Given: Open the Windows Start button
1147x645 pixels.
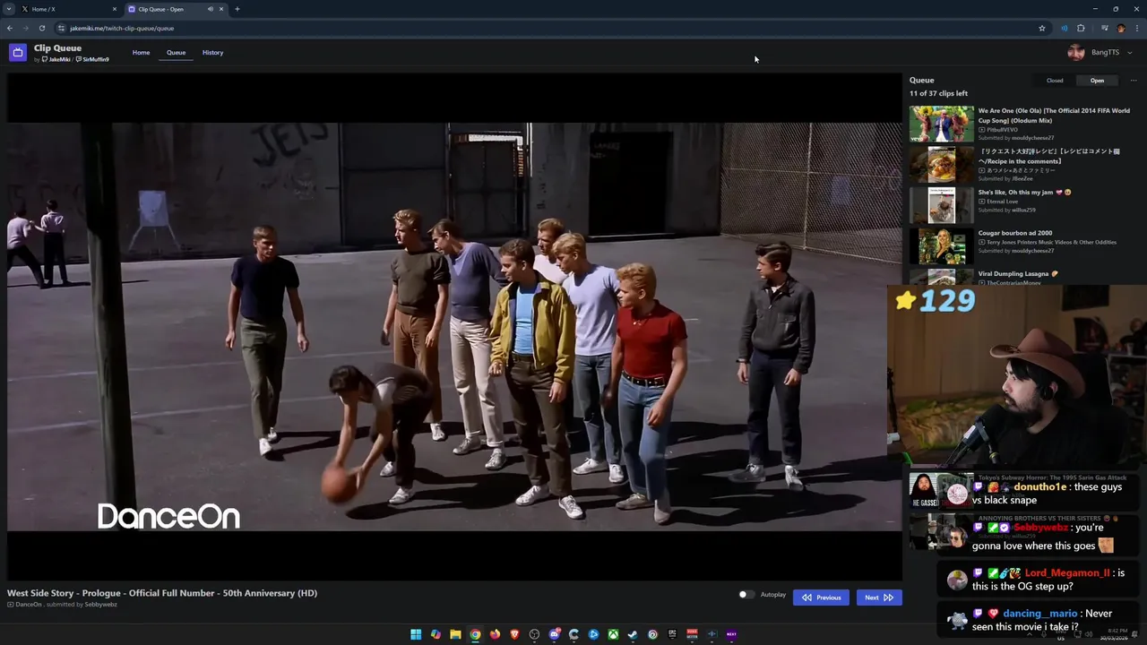Looking at the screenshot, I should click(x=416, y=634).
